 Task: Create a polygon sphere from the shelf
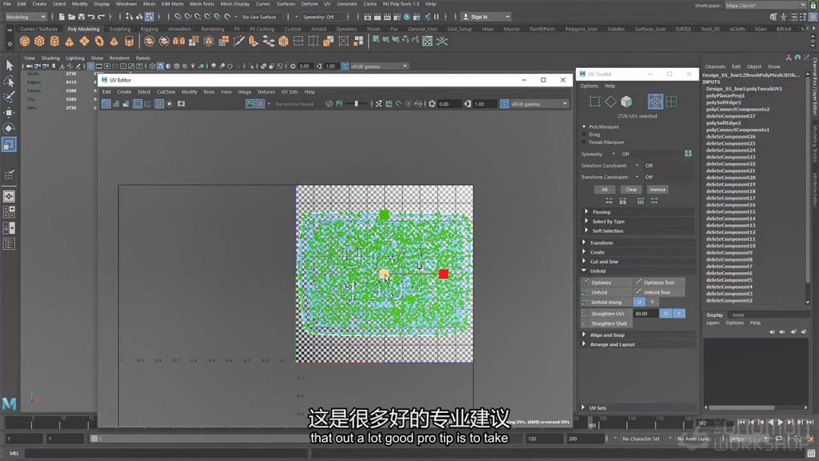pyautogui.click(x=25, y=42)
